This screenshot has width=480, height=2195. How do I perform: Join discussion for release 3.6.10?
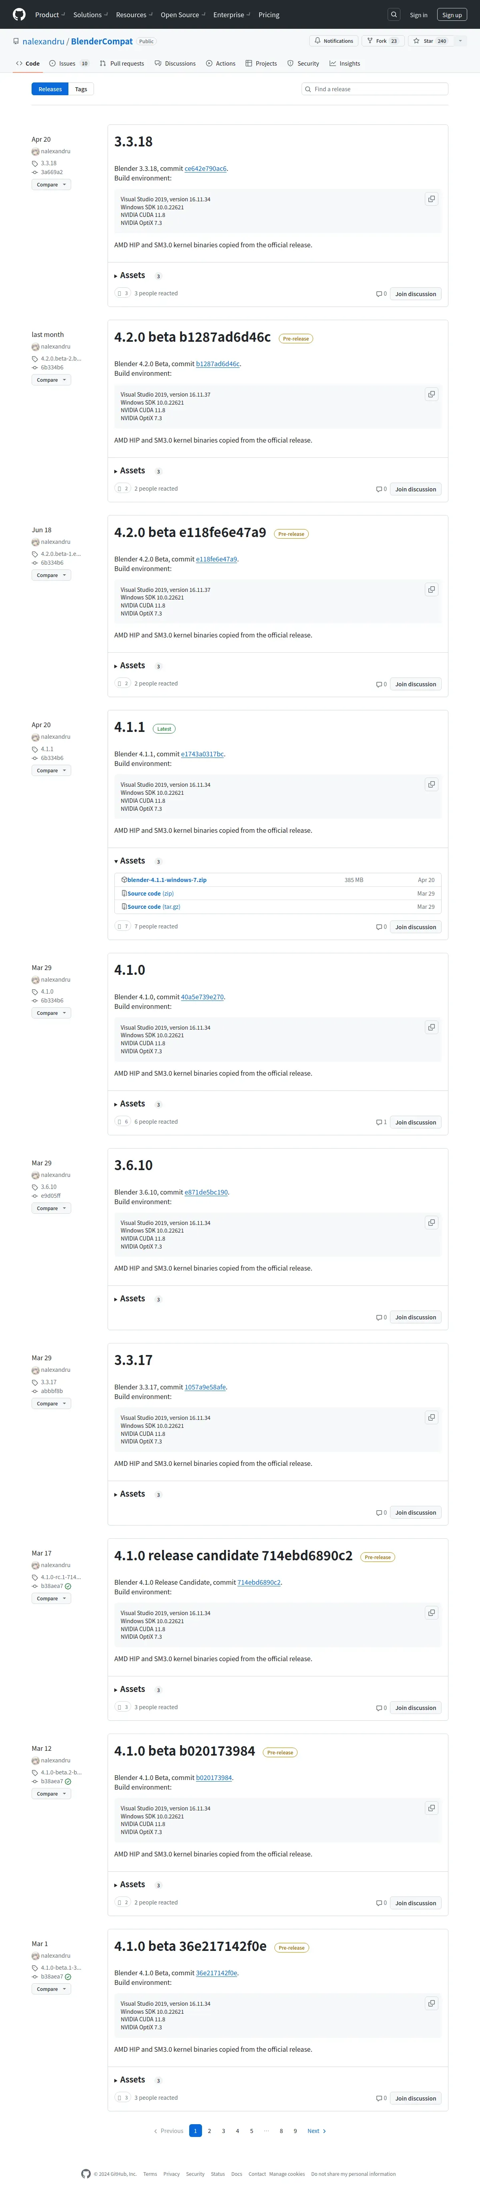click(415, 1317)
